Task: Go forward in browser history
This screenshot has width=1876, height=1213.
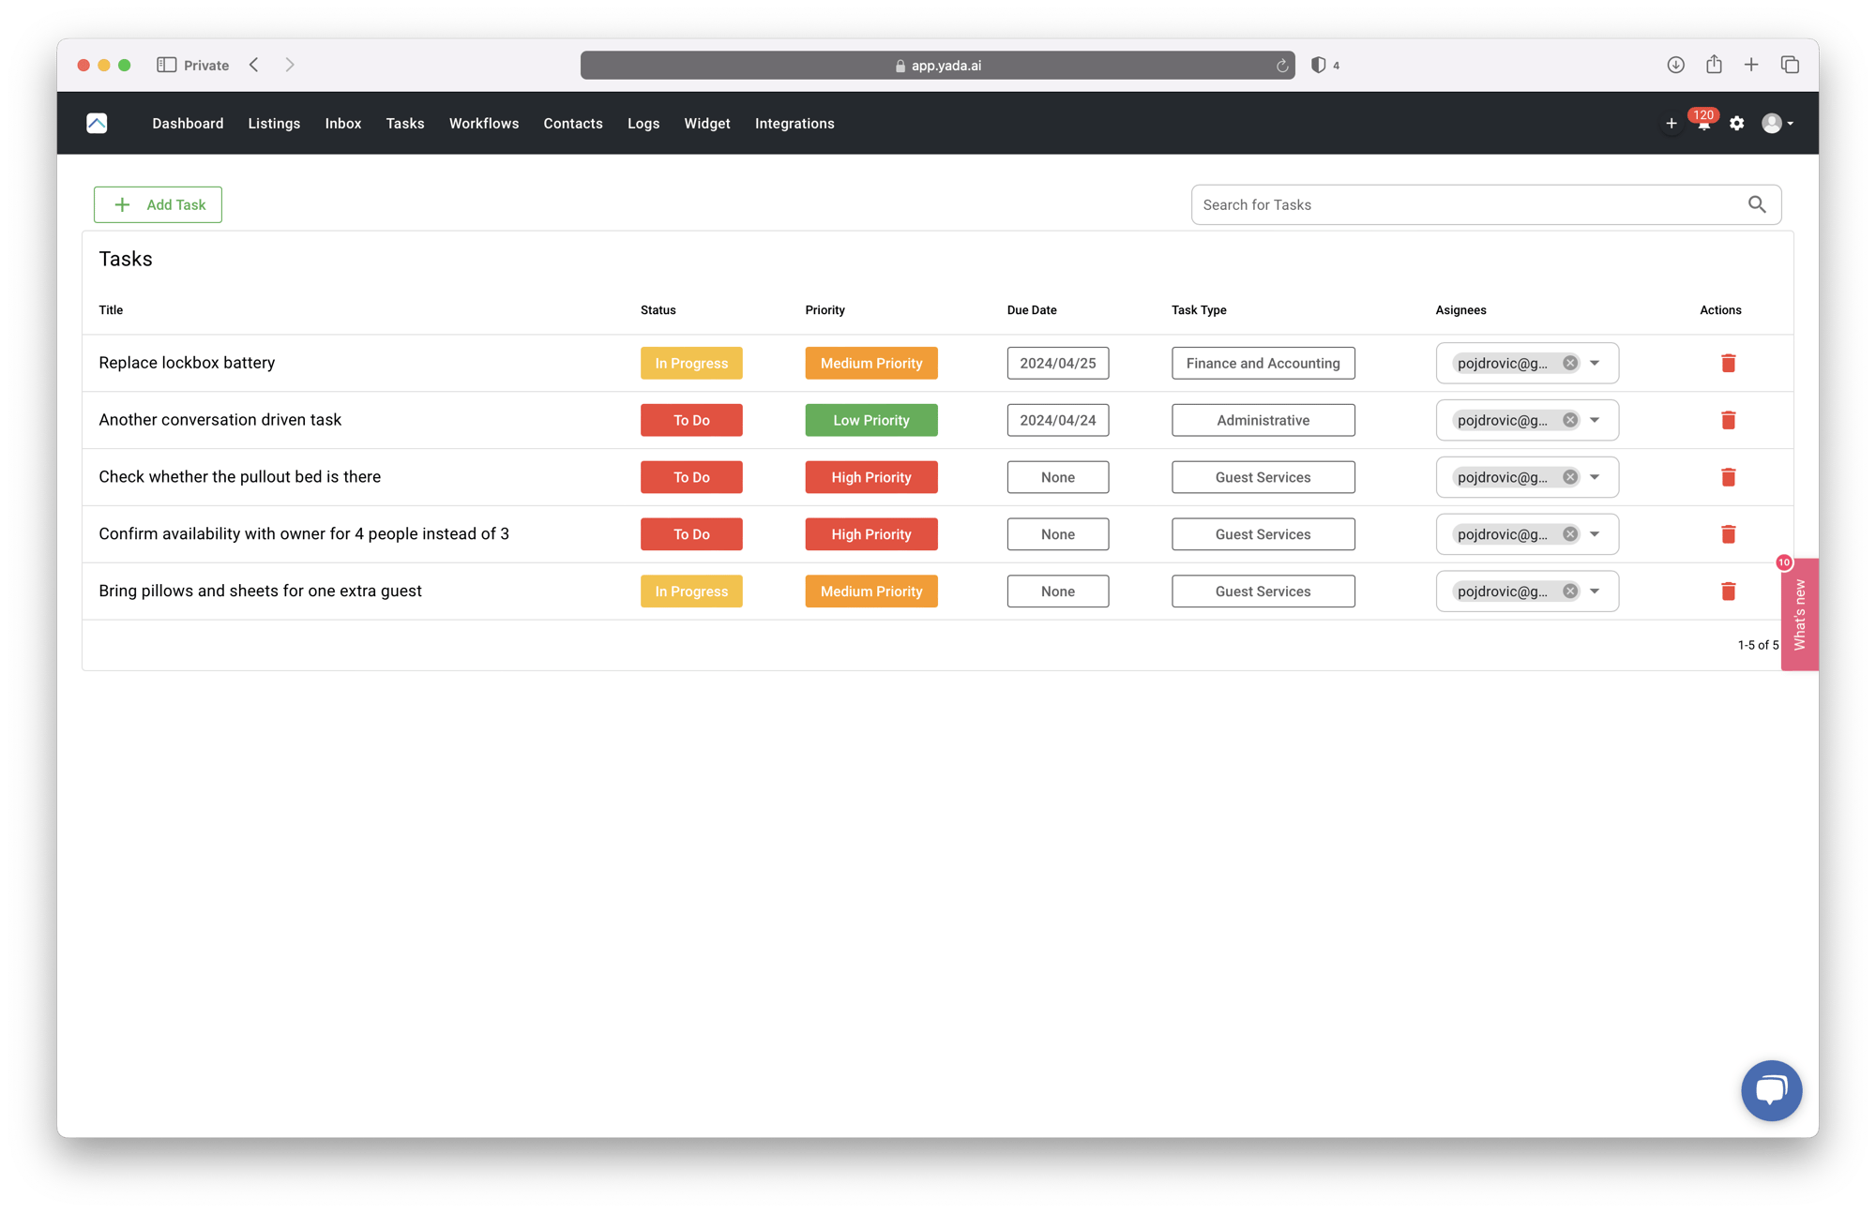Action: (x=290, y=65)
